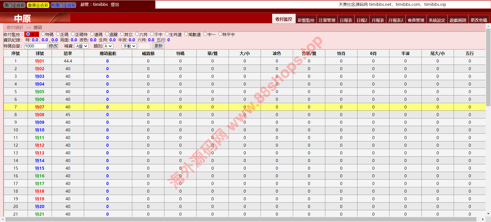The height and width of the screenshot is (222, 491).
Task: Open the 彩盤監控 tab
Action: click(306, 20)
